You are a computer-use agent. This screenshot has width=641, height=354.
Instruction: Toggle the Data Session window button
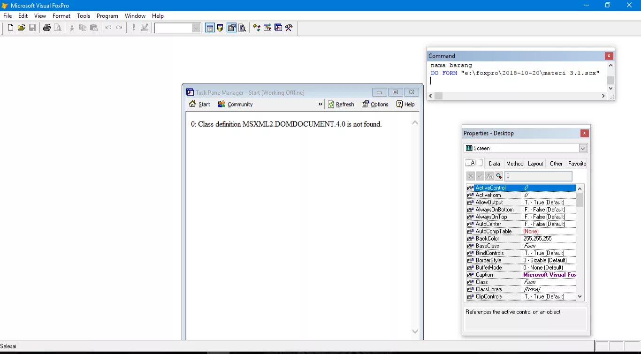[x=220, y=28]
